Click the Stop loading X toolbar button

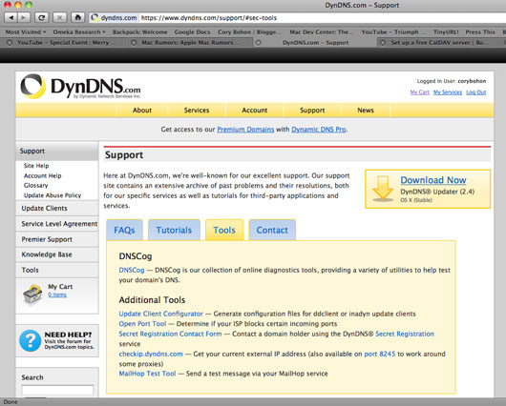click(59, 17)
